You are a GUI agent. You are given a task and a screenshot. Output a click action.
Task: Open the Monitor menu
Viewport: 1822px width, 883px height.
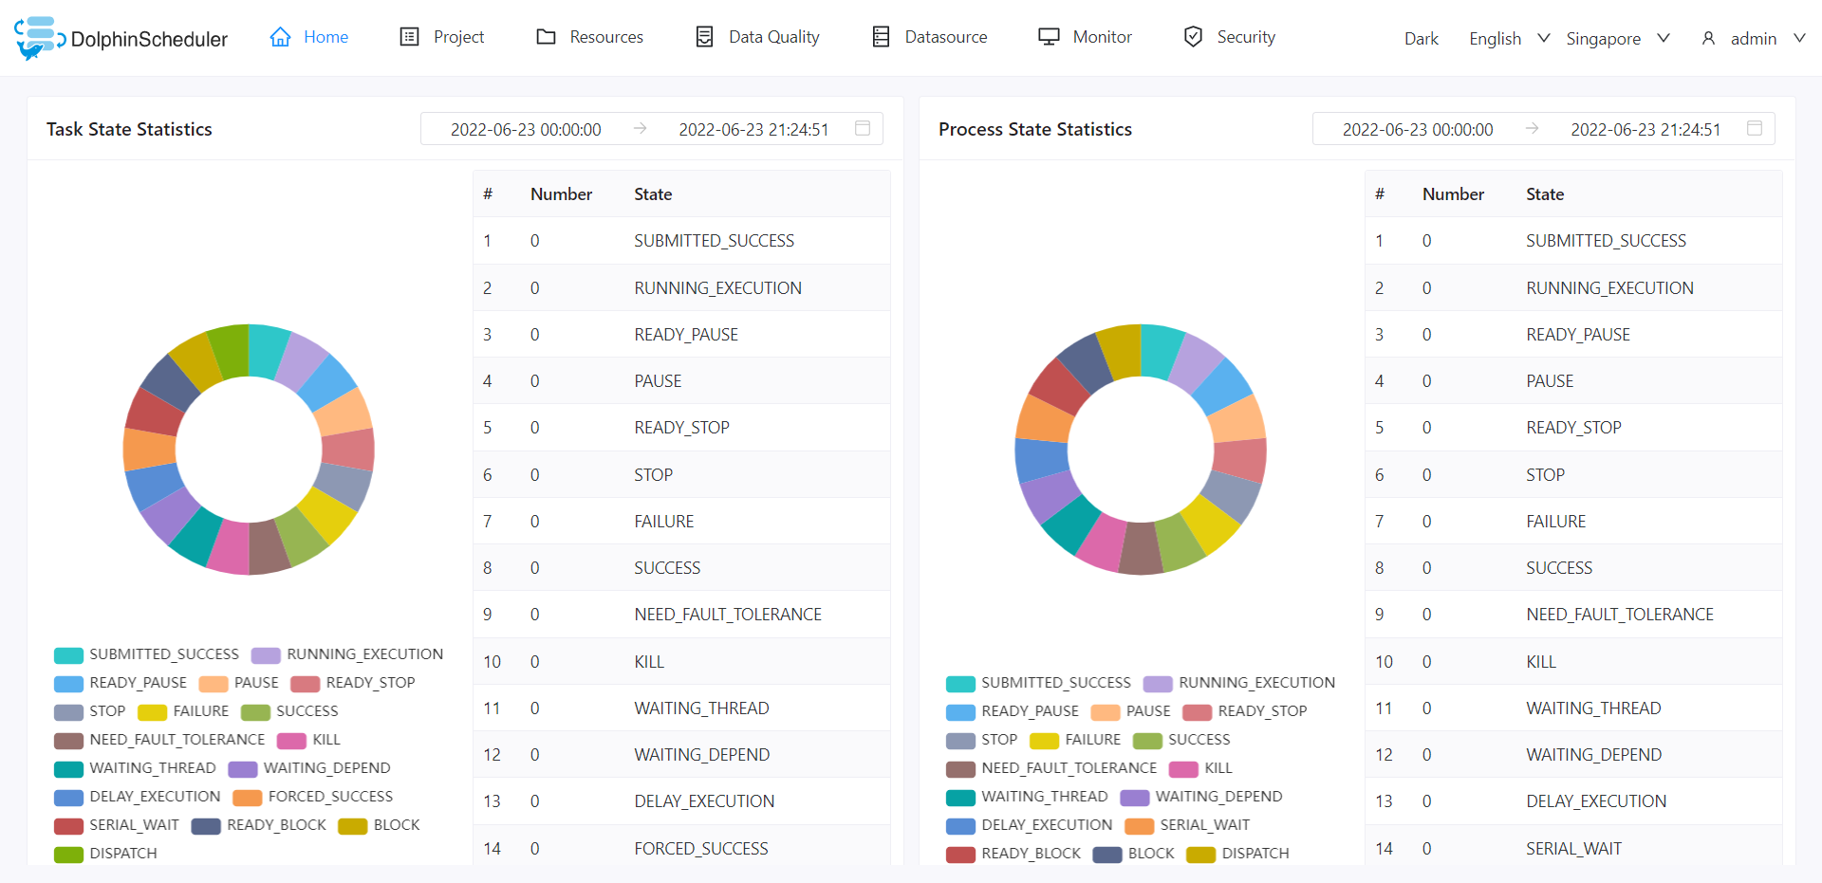1102,37
